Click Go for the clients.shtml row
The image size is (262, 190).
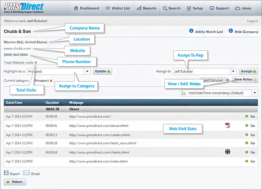[253, 152]
